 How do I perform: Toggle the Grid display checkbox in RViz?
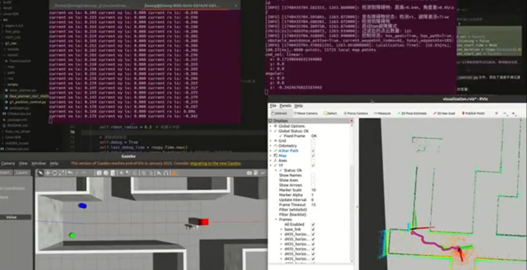point(313,141)
